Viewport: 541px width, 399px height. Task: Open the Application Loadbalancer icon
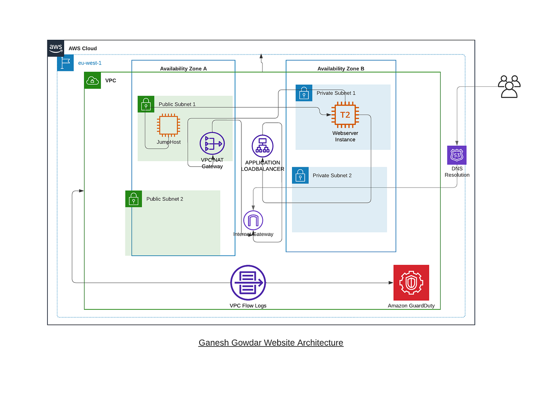tap(262, 146)
